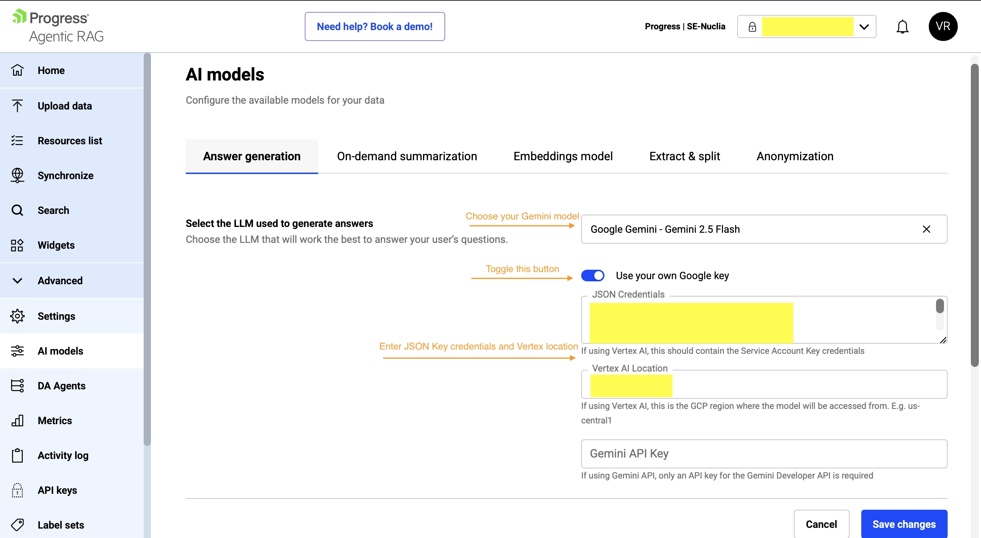981x538 pixels.
Task: Clear the selected Gemini 2.5 Flash model
Action: [926, 229]
